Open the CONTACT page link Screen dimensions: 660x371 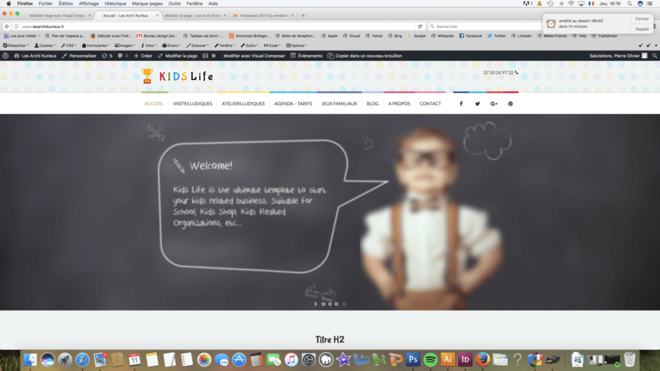pyautogui.click(x=430, y=104)
